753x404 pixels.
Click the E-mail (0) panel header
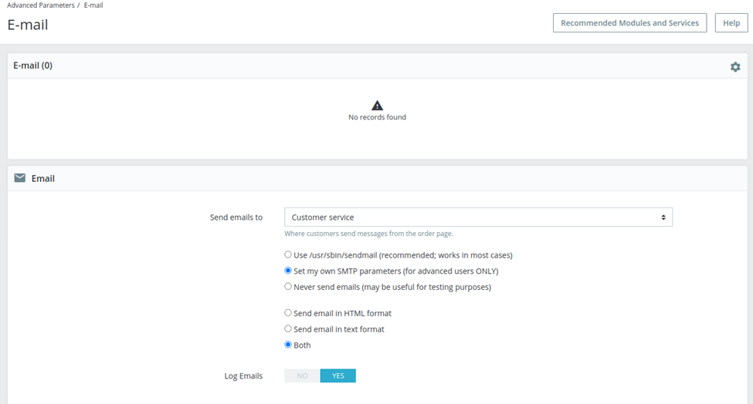point(32,66)
